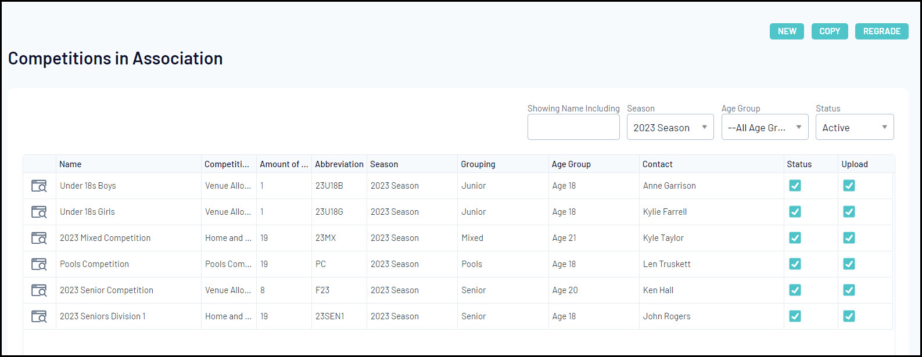Toggle Status checkbox for 2023 Seniors Division 1
The height and width of the screenshot is (357, 922).
click(x=795, y=316)
